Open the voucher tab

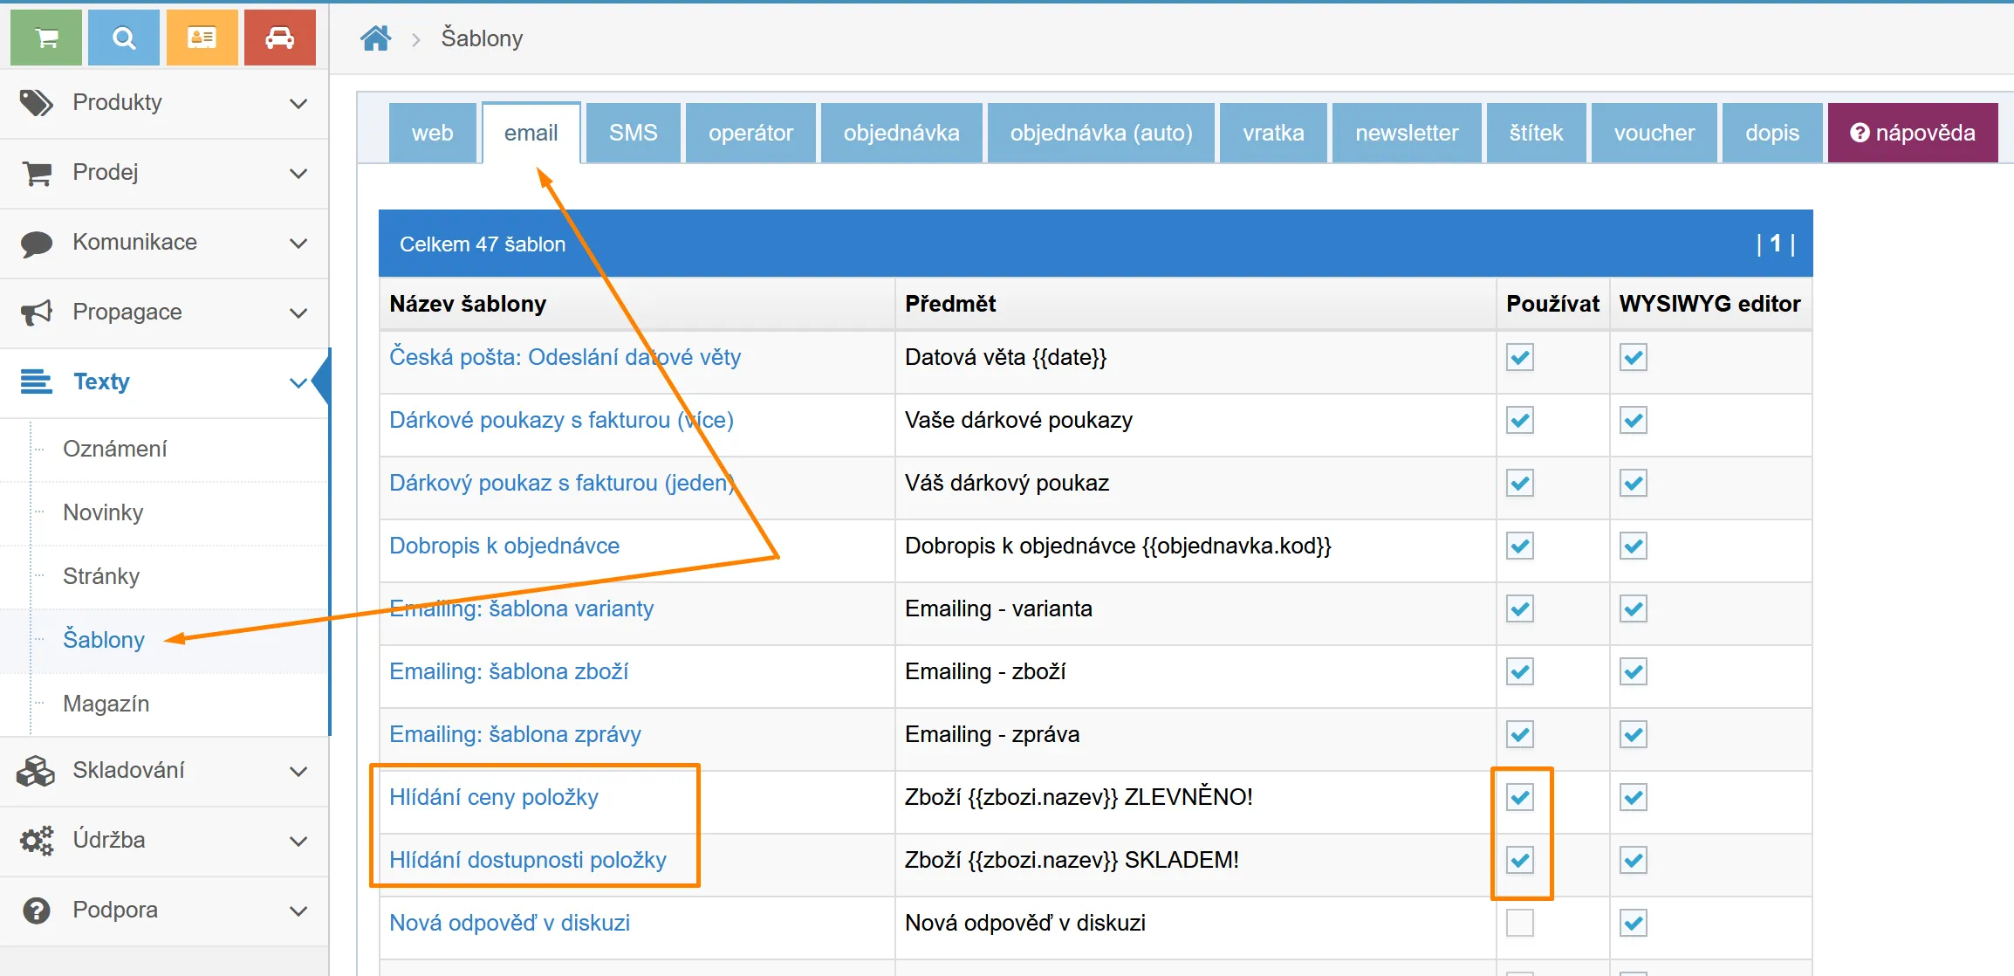click(x=1654, y=133)
